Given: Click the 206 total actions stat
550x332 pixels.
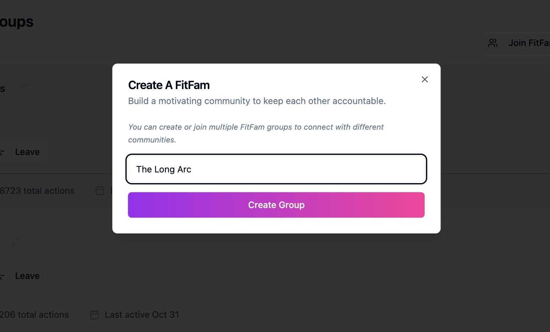Looking at the screenshot, I should [x=34, y=315].
